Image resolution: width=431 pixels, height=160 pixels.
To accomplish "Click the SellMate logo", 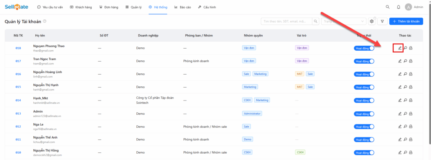I will [16, 7].
